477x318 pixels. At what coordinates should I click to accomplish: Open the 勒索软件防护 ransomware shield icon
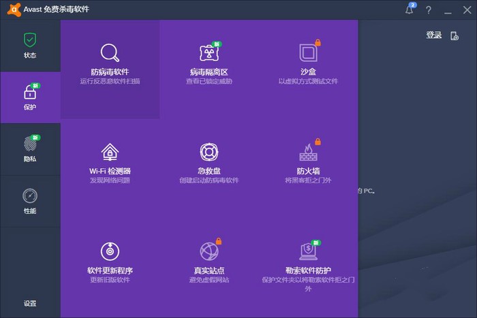[308, 251]
